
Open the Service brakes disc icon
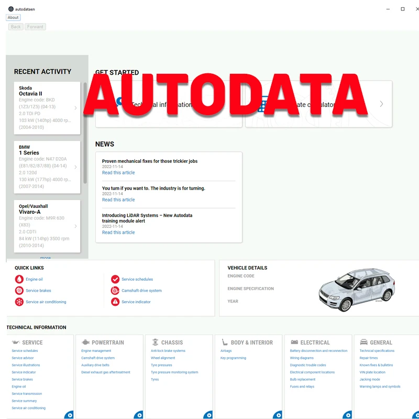(19, 291)
